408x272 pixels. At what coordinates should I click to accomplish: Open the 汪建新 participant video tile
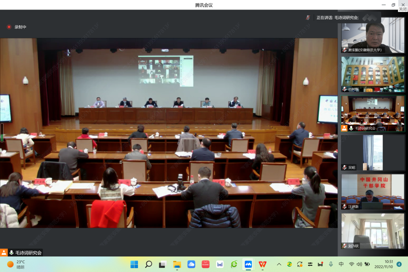[373, 192]
